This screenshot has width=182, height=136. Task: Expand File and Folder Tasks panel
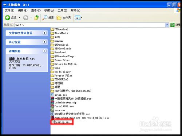(x=44, y=33)
